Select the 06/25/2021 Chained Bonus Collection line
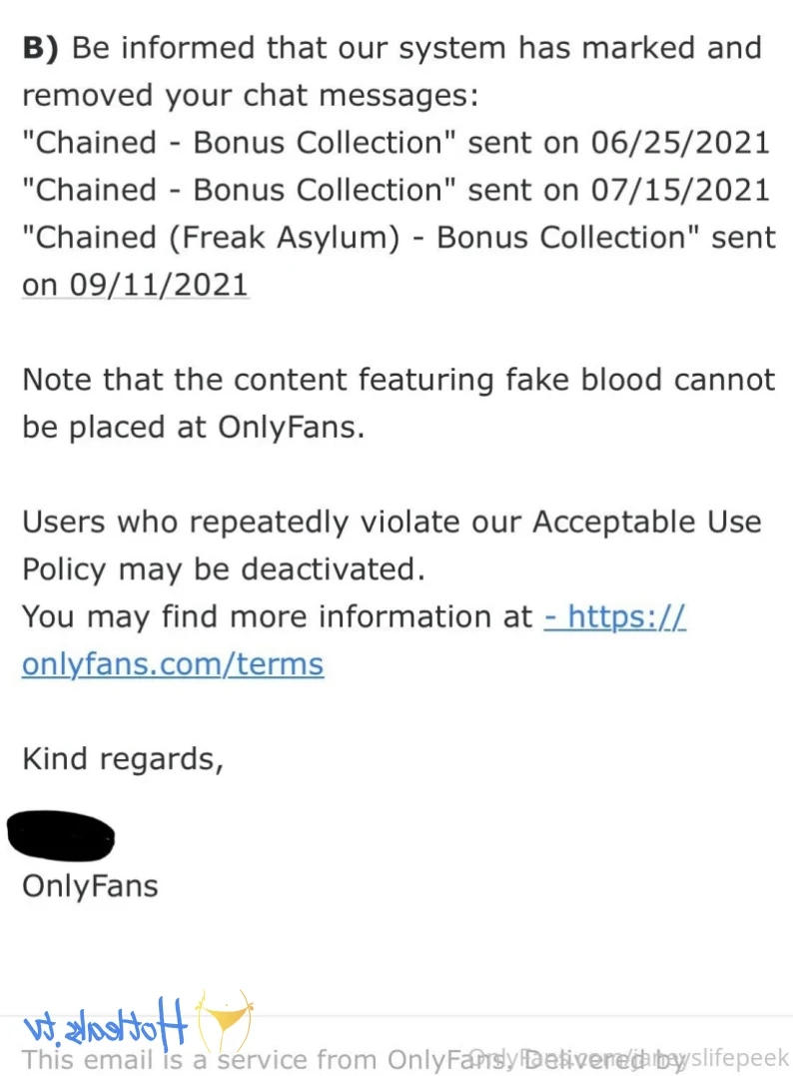Image resolution: width=793 pixels, height=1076 pixels. (x=396, y=142)
